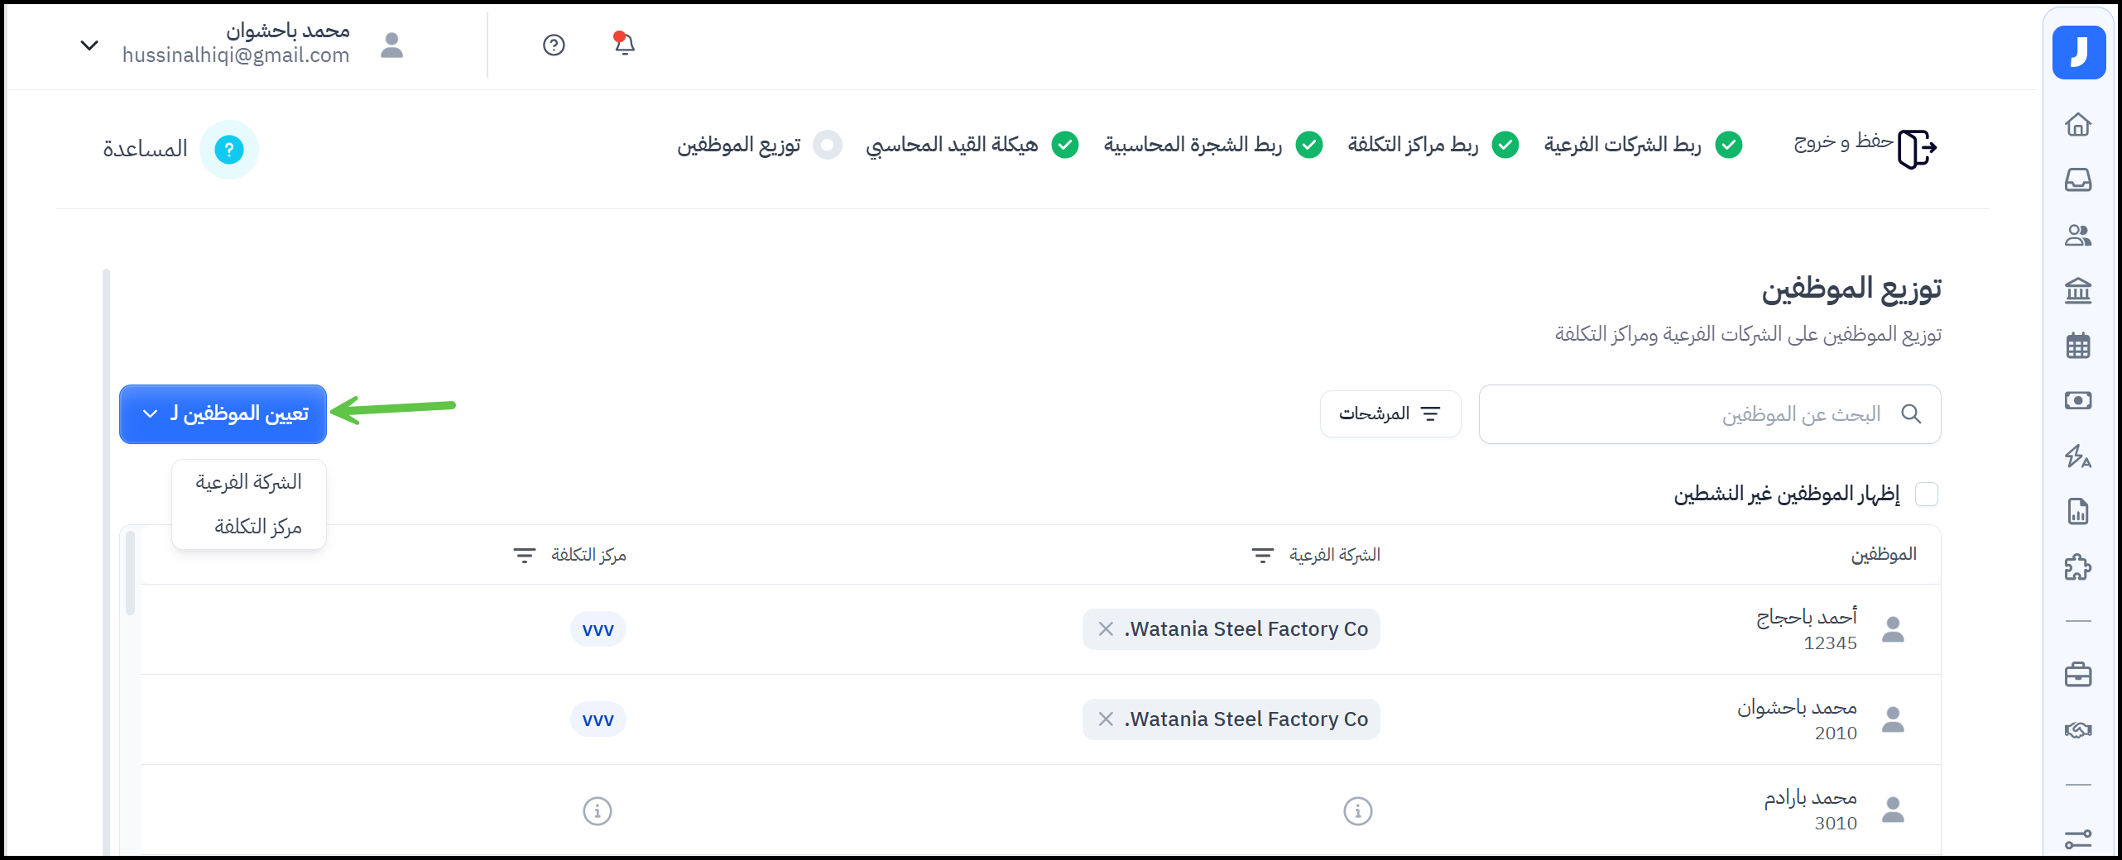Open the calendar icon in sidebar
This screenshot has width=2122, height=860.
tap(2077, 346)
